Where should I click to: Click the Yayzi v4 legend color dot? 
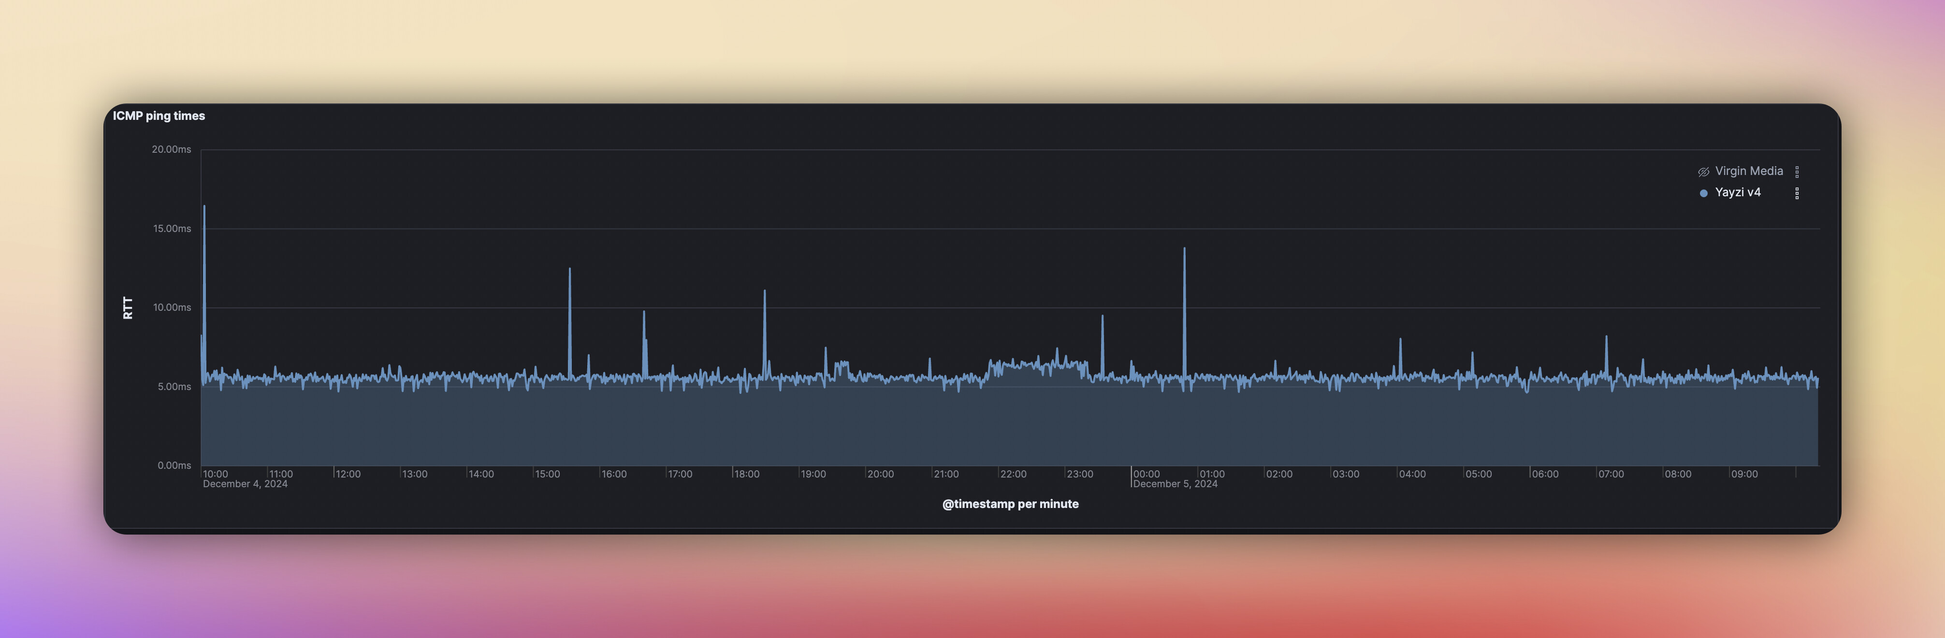[x=1703, y=193]
